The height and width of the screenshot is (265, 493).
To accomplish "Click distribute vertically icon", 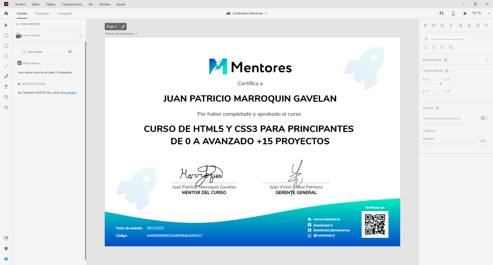I will click(451, 26).
